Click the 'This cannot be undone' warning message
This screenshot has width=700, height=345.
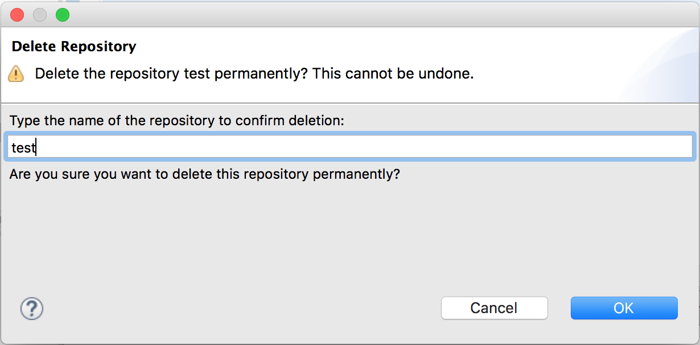(x=393, y=74)
